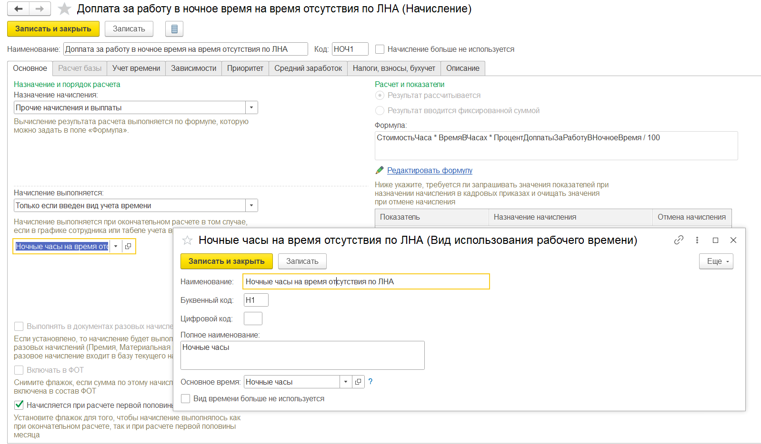The height and width of the screenshot is (444, 761).
Task: Open Налоги, взносы, бухучет tab
Action: 394,68
